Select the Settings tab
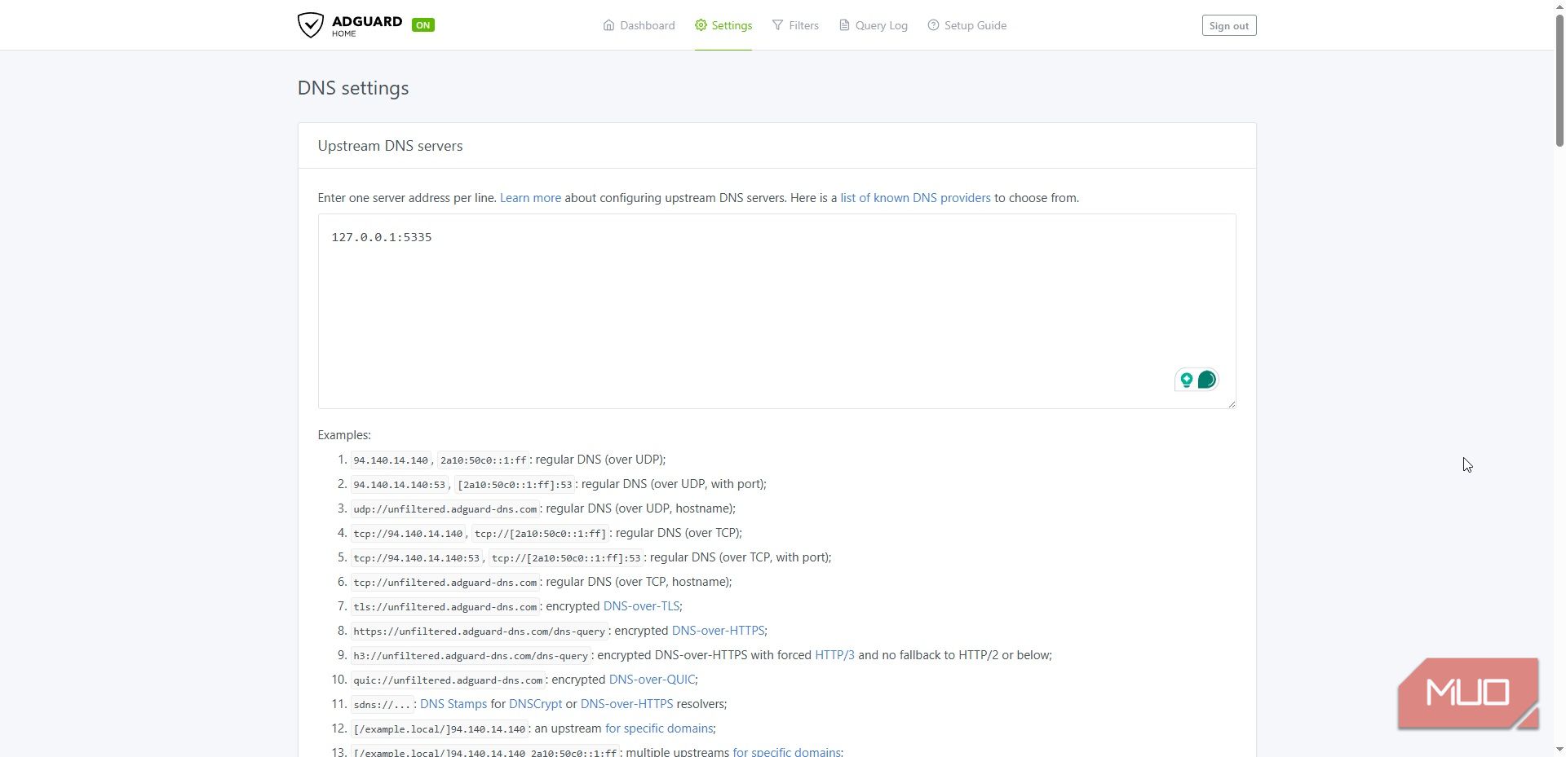This screenshot has width=1566, height=757. coord(723,25)
